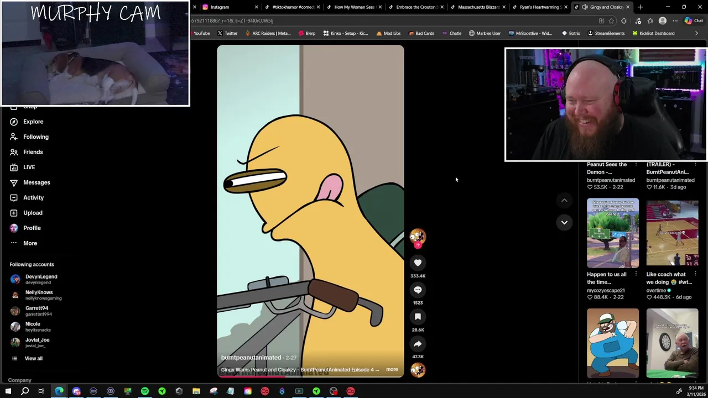
Task: Open the browser profile avatar
Action: [663, 21]
